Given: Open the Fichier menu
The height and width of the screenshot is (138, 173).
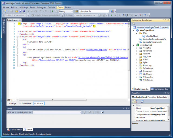Looking at the screenshot, I should point(6,7).
